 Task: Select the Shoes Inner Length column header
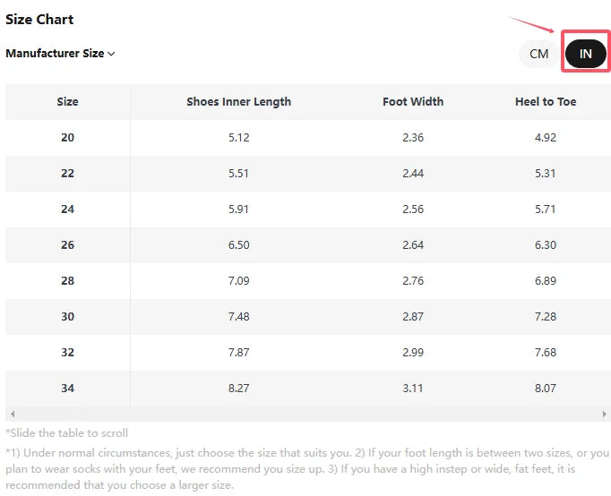click(238, 102)
